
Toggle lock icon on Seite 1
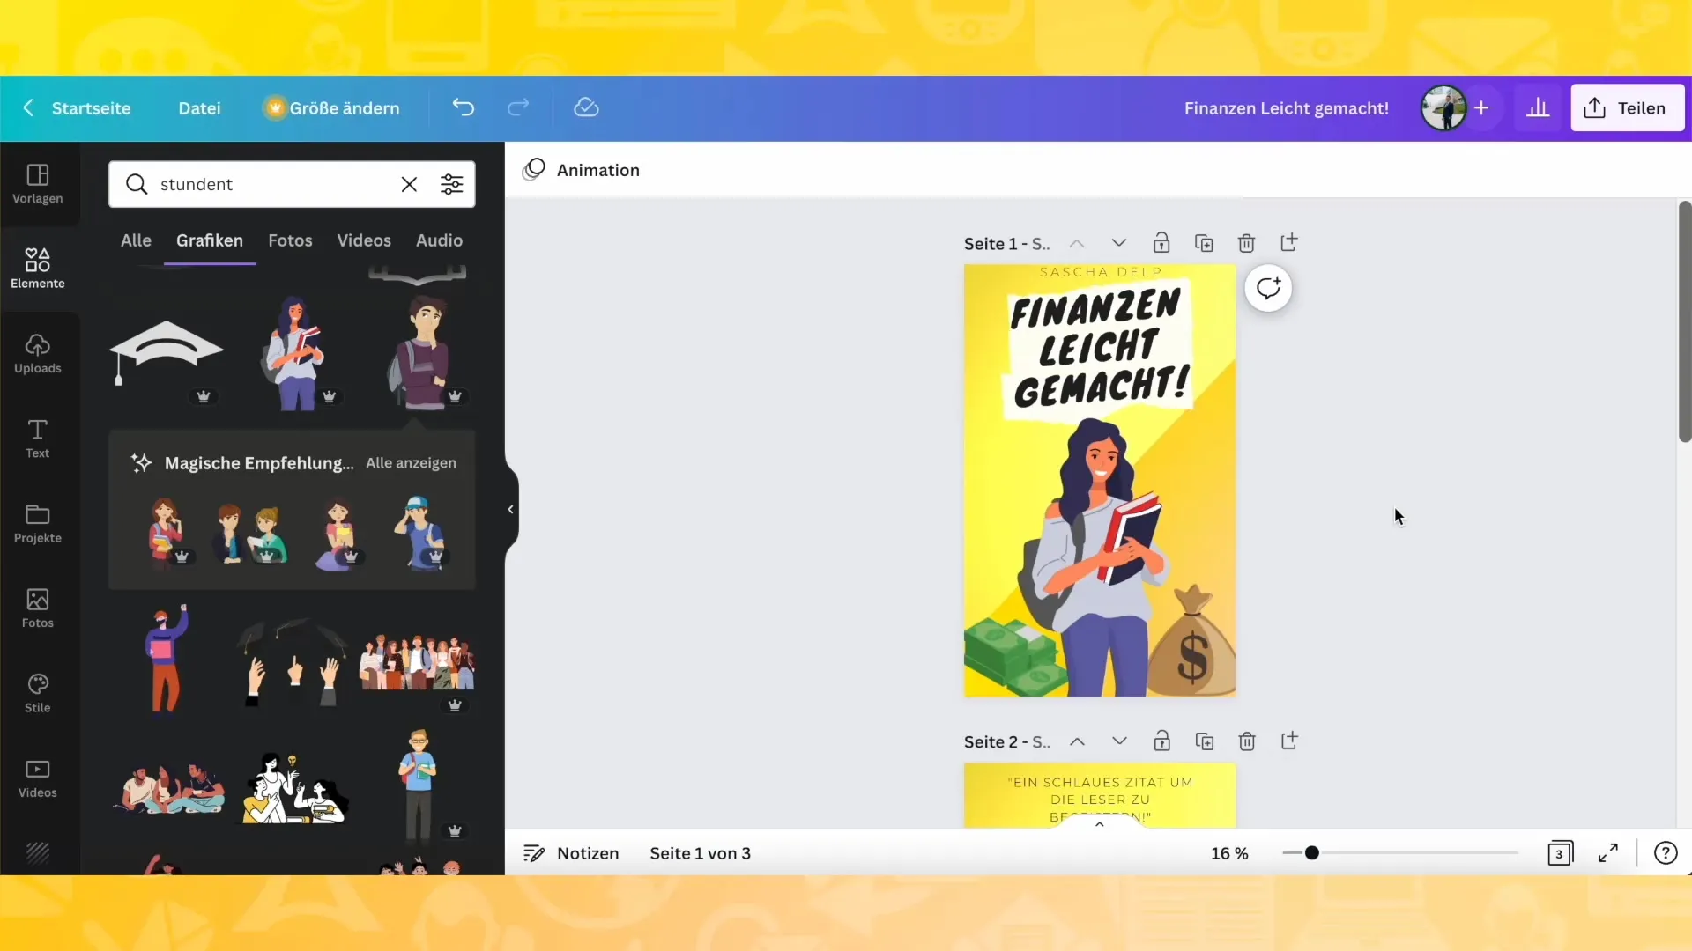coord(1161,243)
